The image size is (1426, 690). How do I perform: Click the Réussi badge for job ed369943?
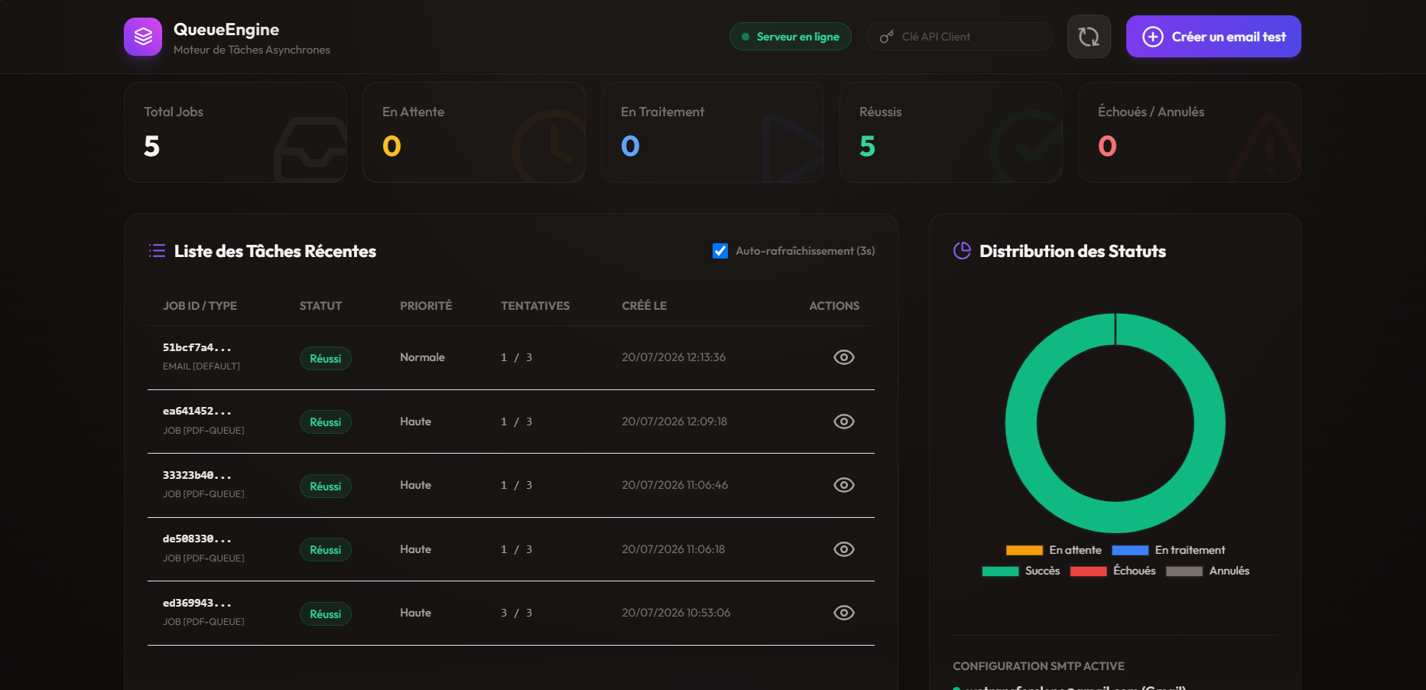326,614
